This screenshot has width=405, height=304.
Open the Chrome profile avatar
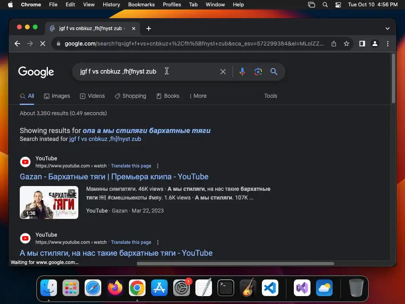375,44
